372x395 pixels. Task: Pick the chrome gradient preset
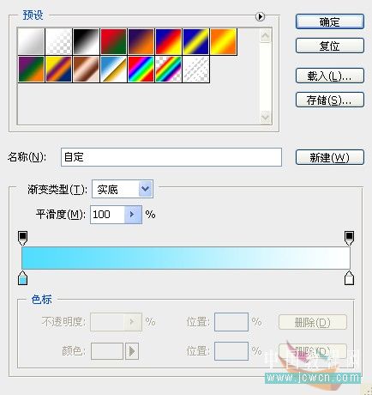coord(113,69)
